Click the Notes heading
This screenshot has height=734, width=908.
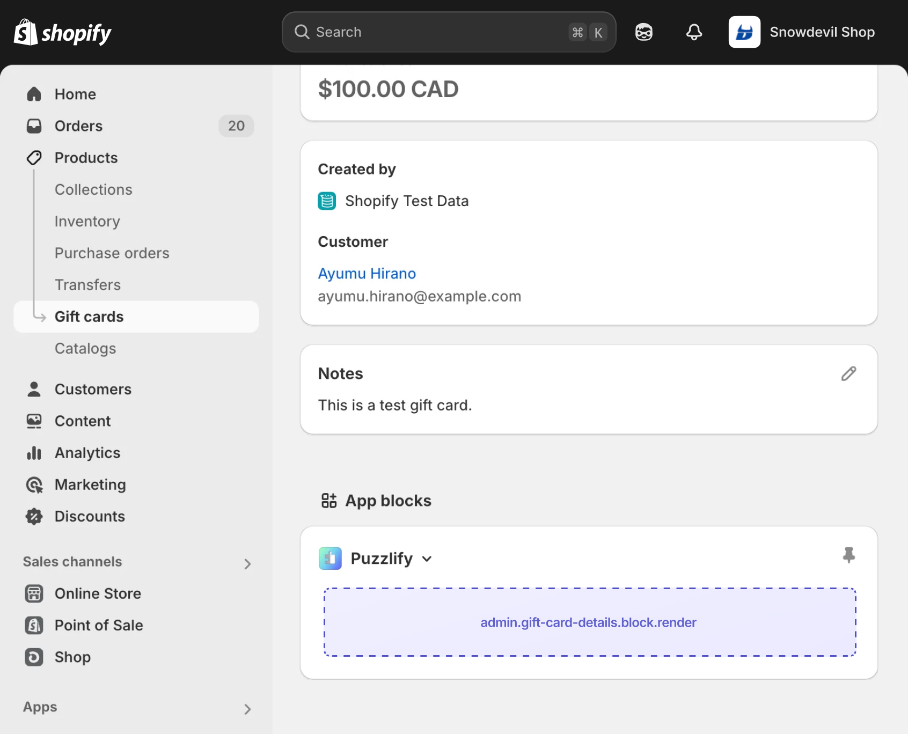click(x=341, y=374)
